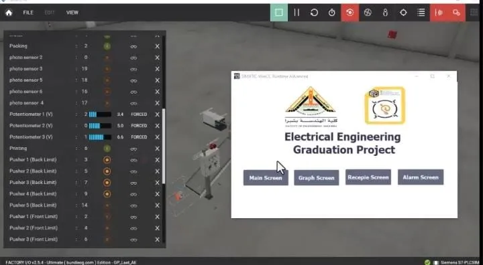Toggle the force link icon for photo sensor 3
This screenshot has height=265, width=483.
[x=133, y=69]
